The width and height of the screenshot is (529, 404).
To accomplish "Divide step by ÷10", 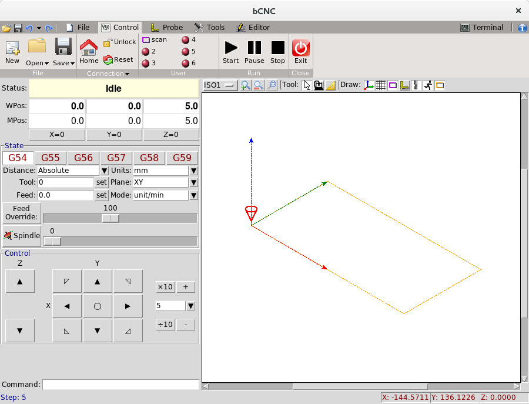I will [x=165, y=325].
